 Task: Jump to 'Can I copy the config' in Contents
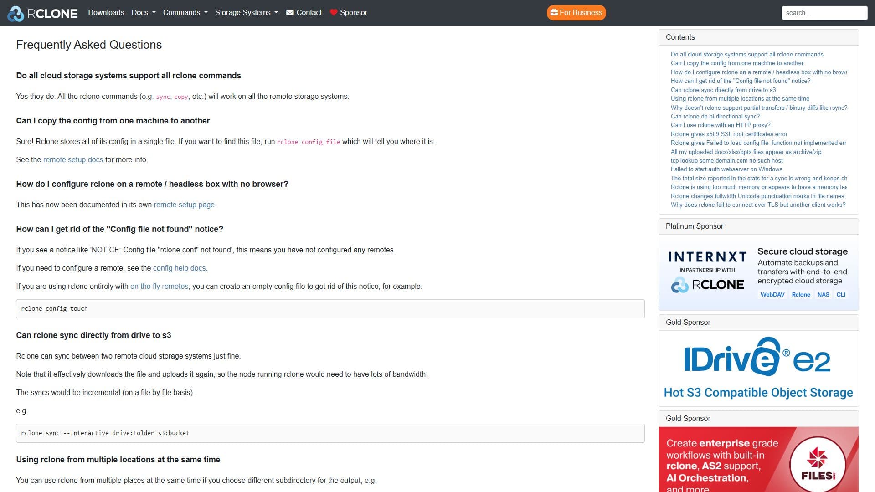(x=737, y=63)
